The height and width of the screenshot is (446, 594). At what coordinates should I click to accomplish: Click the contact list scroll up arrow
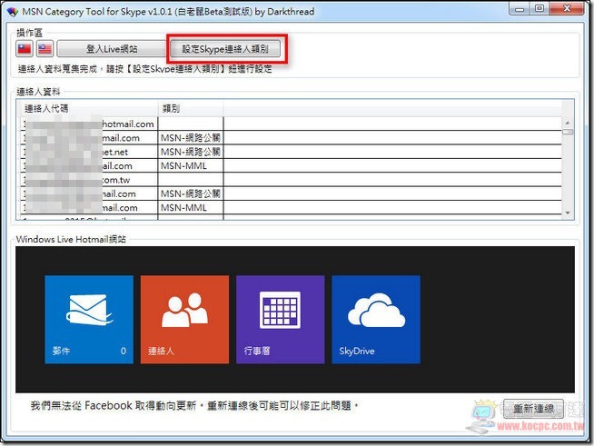click(x=568, y=123)
